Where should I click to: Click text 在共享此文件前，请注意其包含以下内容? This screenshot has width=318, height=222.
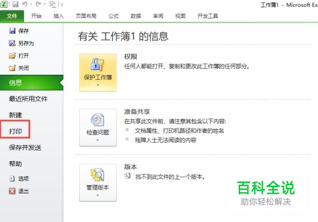click(174, 121)
